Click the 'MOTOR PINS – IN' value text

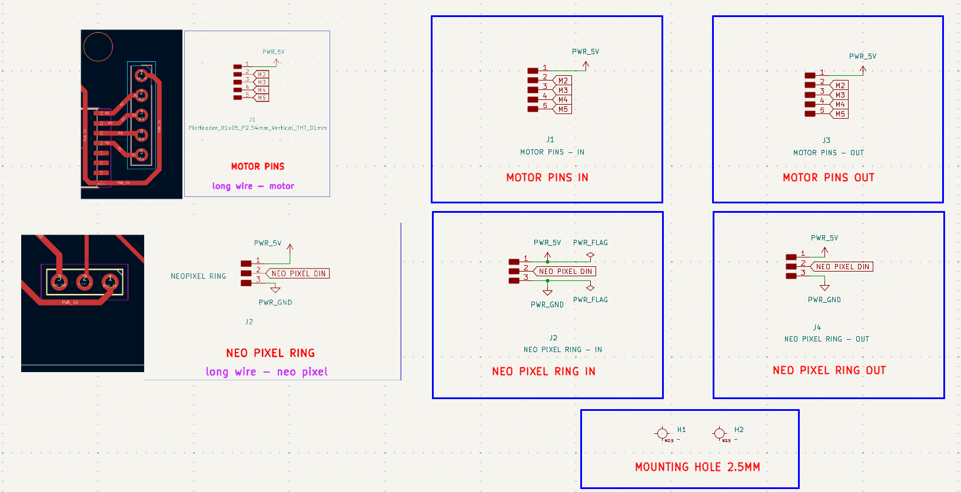click(x=552, y=152)
